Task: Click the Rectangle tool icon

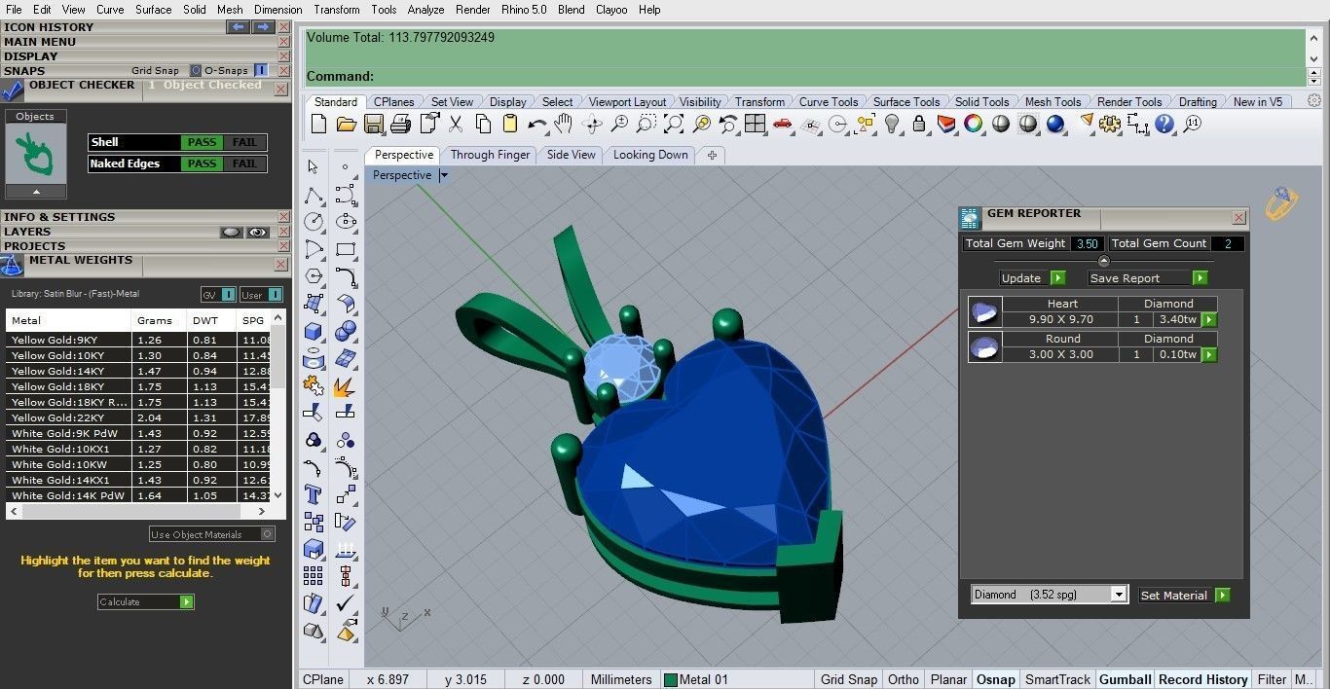Action: (344, 249)
